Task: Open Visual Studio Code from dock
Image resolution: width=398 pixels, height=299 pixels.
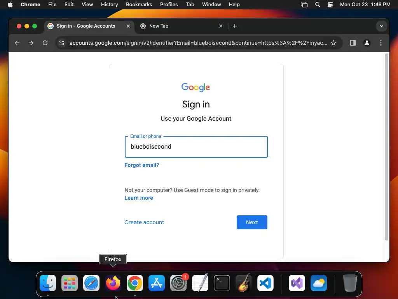Action: pos(265,283)
